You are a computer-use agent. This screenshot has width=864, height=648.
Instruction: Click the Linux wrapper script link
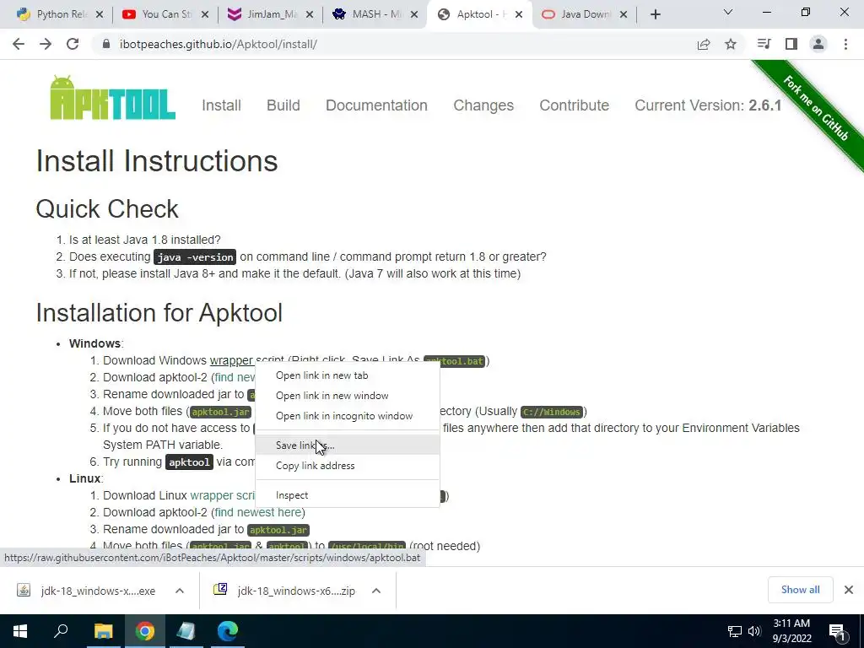(223, 495)
